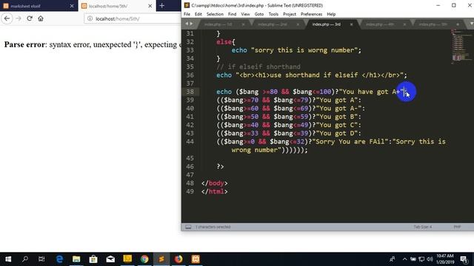Open the People icon in the system tray
This screenshot has width=474, height=266.
(393, 259)
